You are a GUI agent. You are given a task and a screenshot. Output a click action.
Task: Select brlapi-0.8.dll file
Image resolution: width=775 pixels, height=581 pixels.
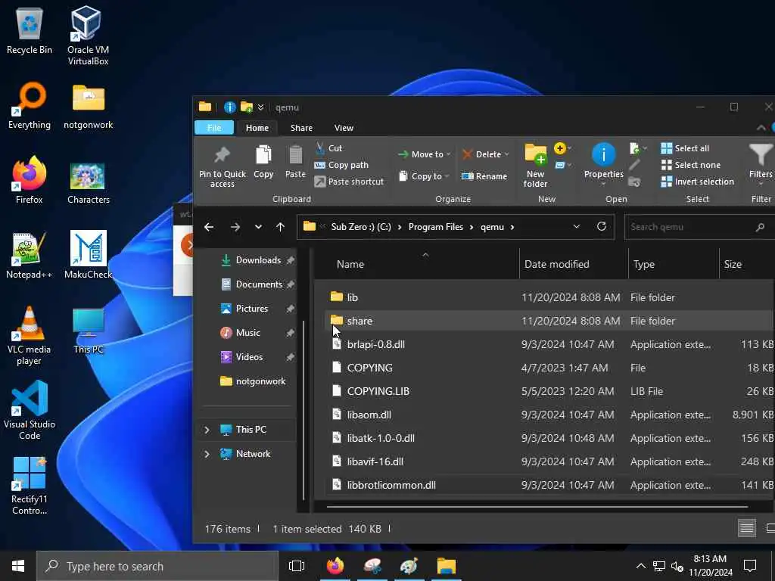coord(549,344)
